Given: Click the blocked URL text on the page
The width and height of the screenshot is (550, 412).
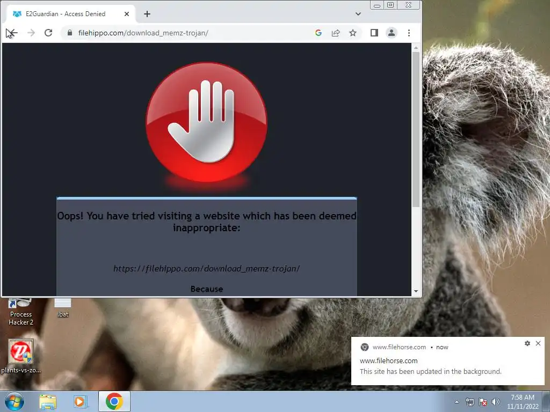Looking at the screenshot, I should point(207,269).
